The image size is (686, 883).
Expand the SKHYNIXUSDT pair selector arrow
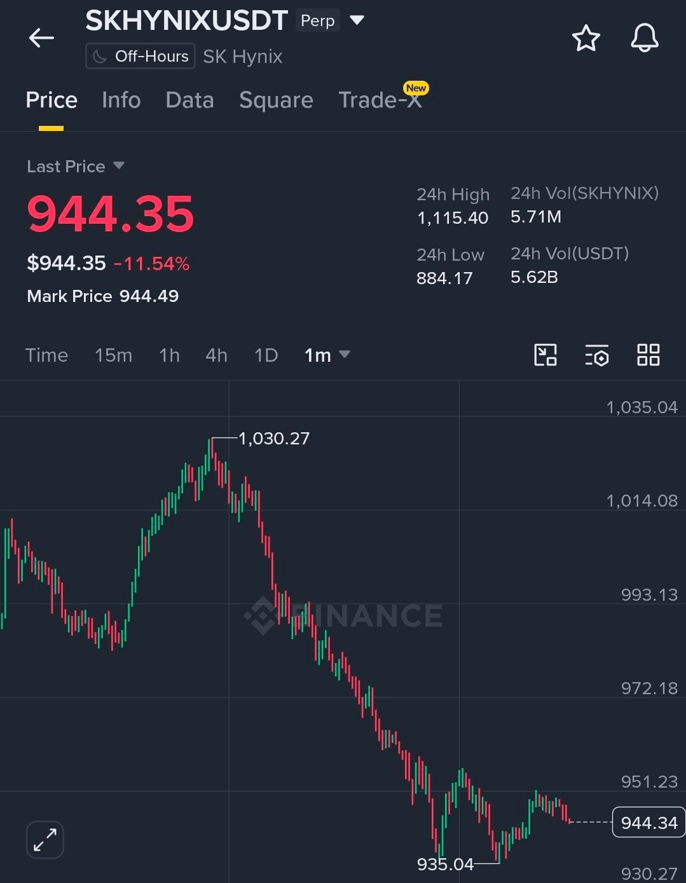pyautogui.click(x=357, y=20)
